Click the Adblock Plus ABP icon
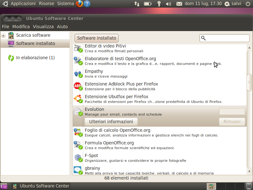This screenshot has width=253, height=190. click(78, 86)
